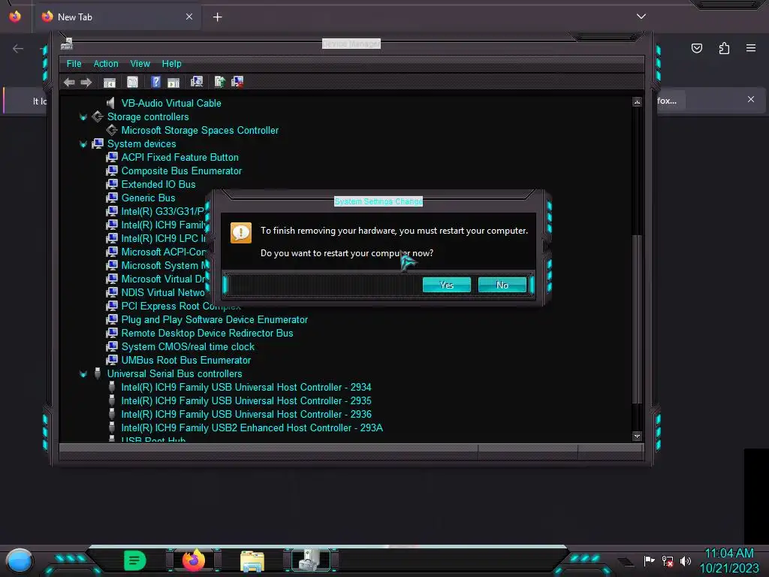
Task: Select Plug and Play Software Device Enumerator
Action: 214,319
